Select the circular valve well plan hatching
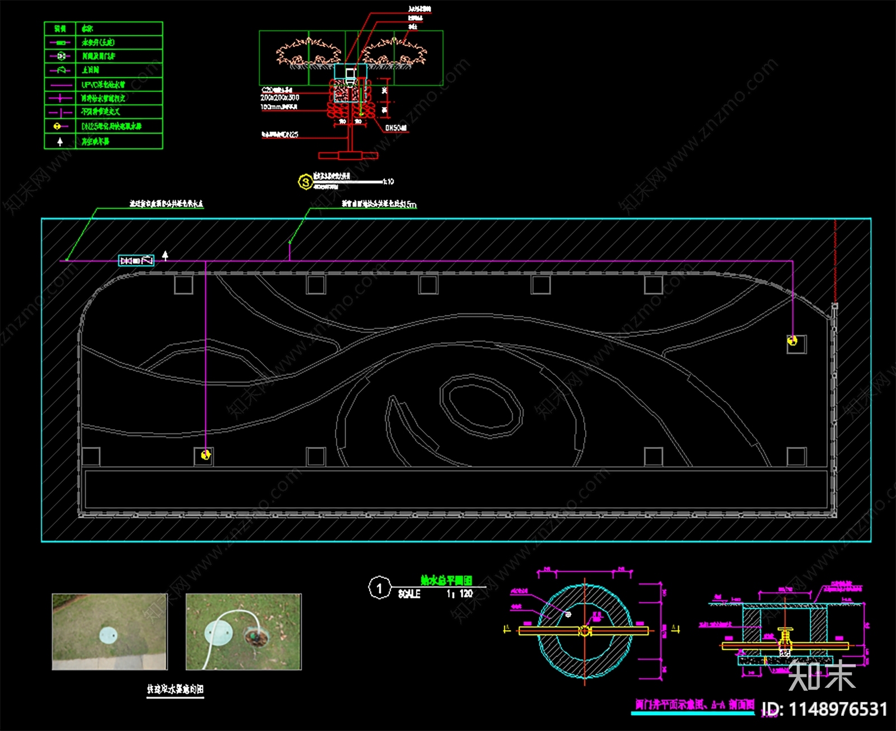 point(586,631)
